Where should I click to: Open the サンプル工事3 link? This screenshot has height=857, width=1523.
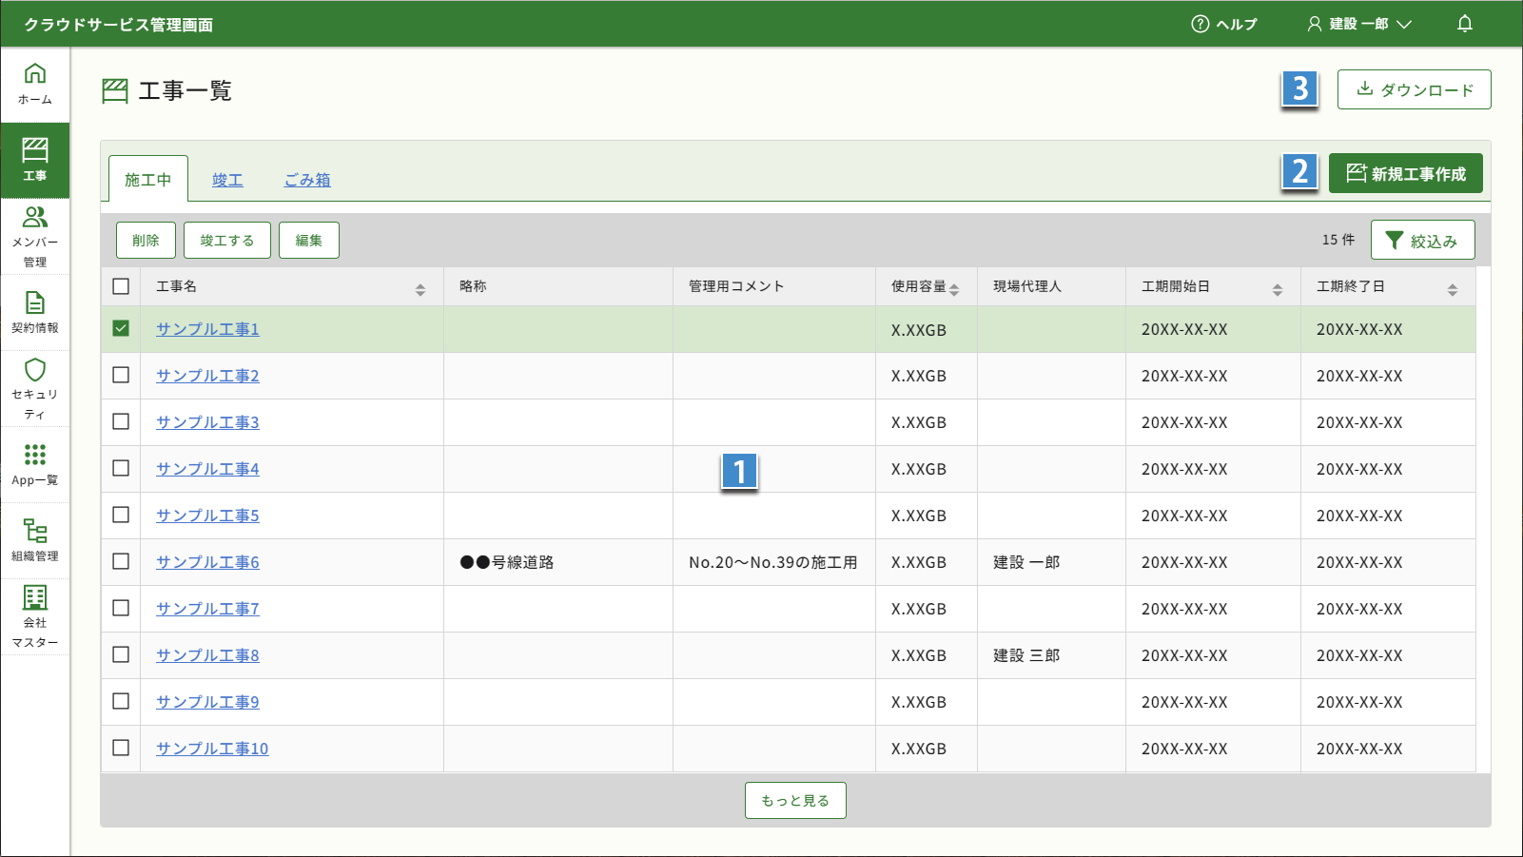tap(207, 422)
